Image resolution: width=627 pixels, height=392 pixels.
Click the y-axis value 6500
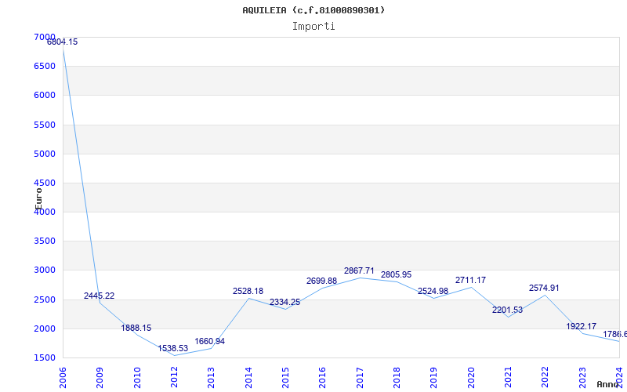(x=45, y=66)
